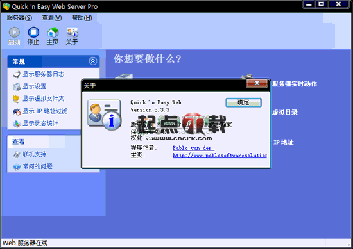Close the 关于 dialog with X
The image size is (353, 249).
pyautogui.click(x=257, y=83)
